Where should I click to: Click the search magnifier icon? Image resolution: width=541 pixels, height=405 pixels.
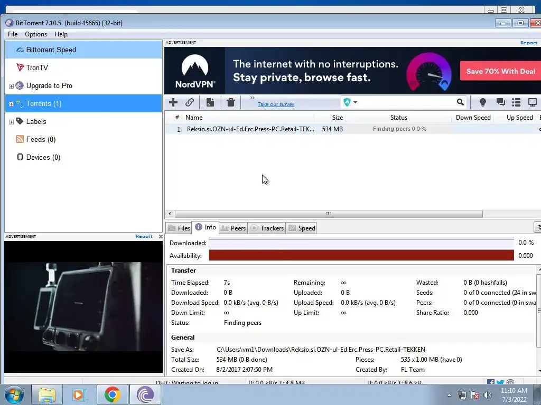click(460, 102)
